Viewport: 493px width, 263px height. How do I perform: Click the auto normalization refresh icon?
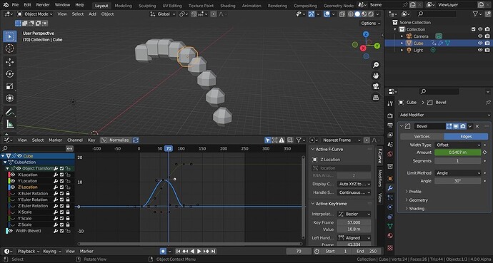pos(136,140)
